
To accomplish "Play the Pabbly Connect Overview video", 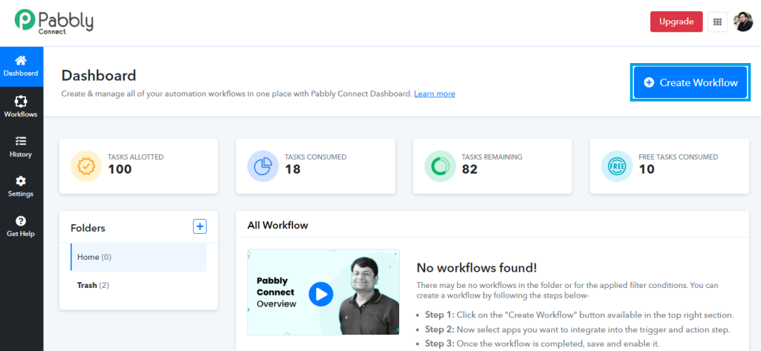I will (x=321, y=294).
